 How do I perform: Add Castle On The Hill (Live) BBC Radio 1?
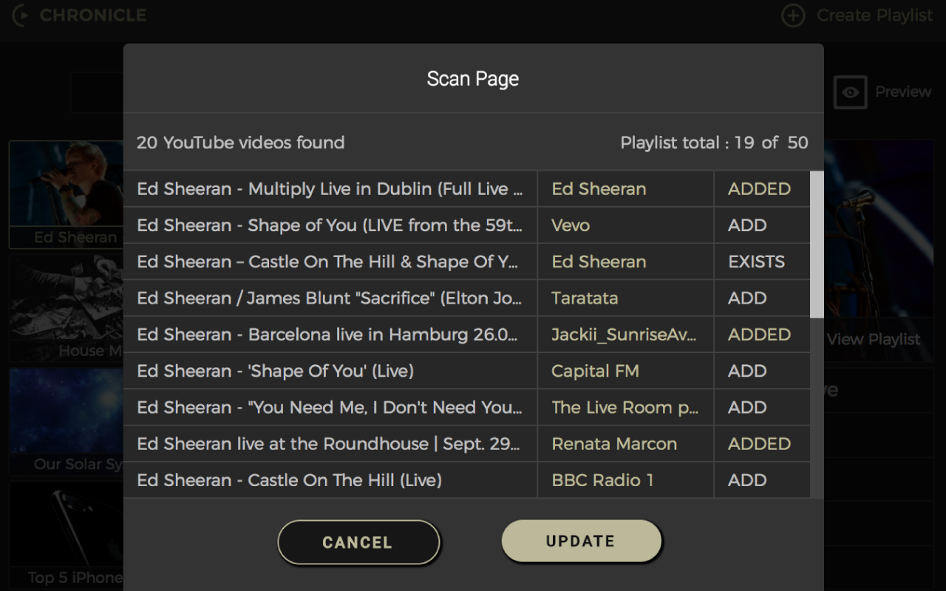pos(747,480)
